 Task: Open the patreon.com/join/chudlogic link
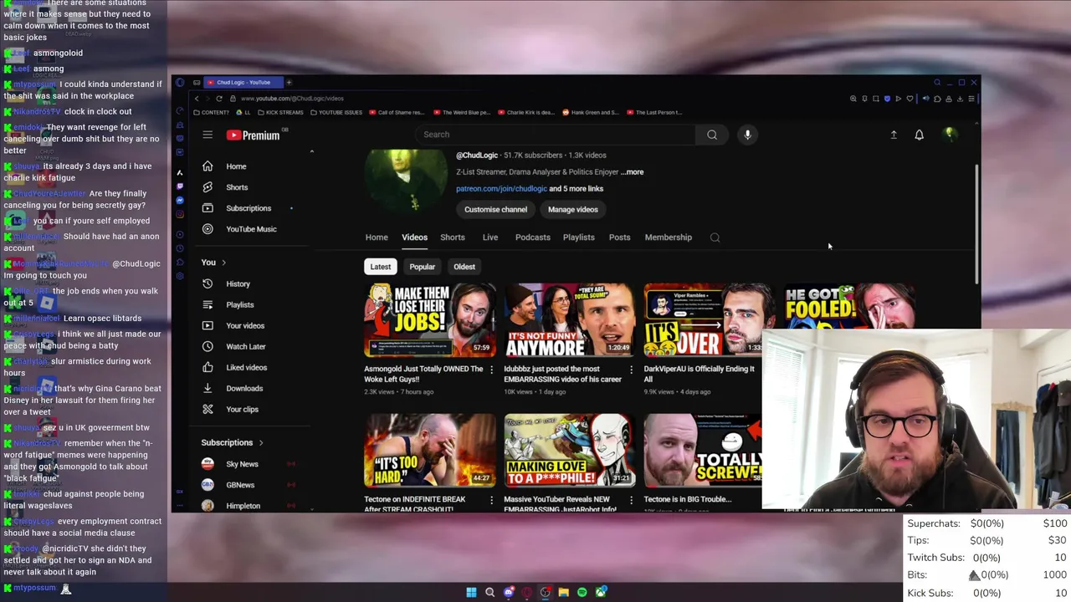pyautogui.click(x=501, y=189)
